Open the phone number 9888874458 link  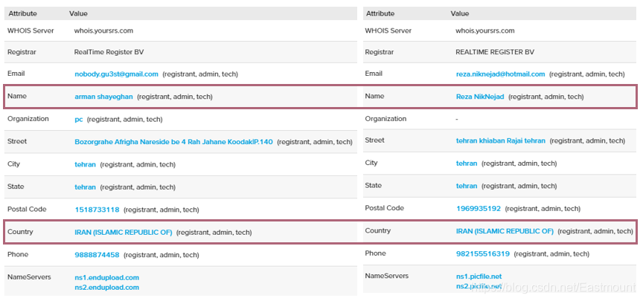(97, 255)
